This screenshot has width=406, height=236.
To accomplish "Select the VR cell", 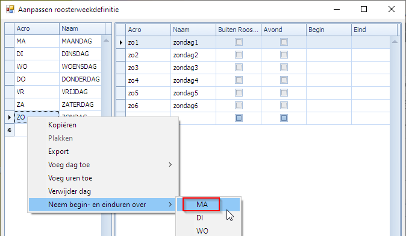I will pyautogui.click(x=37, y=92).
